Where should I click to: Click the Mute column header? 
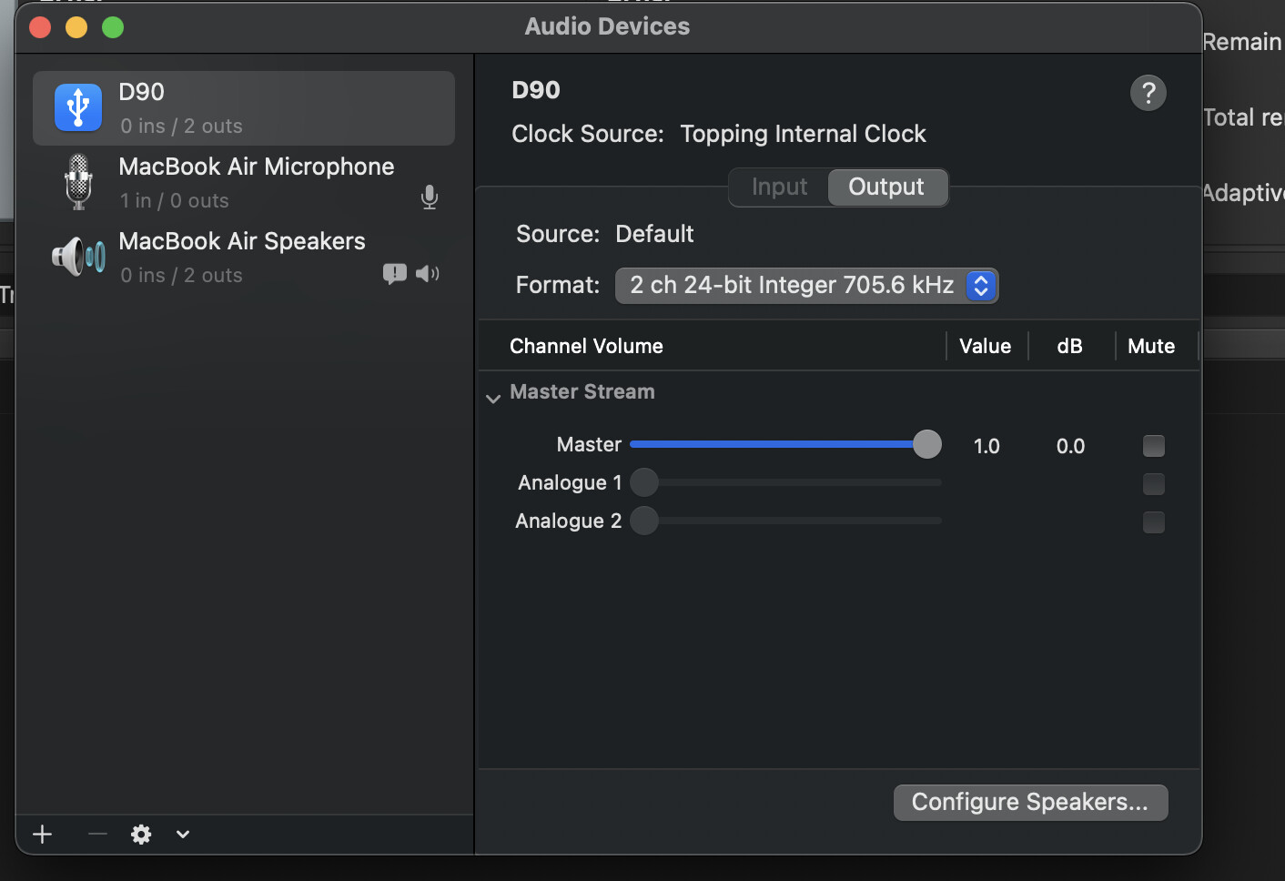pyautogui.click(x=1151, y=346)
